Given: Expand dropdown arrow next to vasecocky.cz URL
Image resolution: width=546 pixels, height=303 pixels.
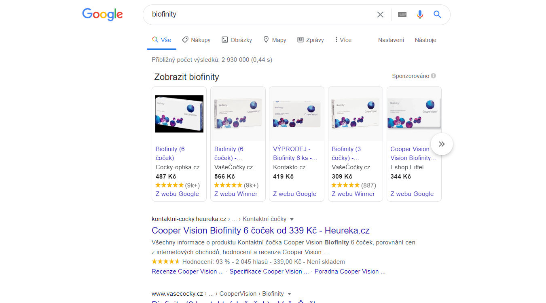Looking at the screenshot, I should [x=289, y=294].
